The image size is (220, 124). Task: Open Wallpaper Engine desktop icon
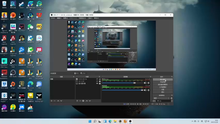(4, 98)
